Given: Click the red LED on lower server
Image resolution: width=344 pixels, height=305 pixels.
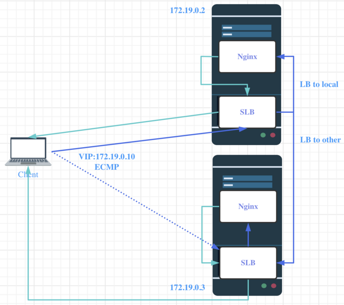Looking at the screenshot, I should click(x=274, y=286).
